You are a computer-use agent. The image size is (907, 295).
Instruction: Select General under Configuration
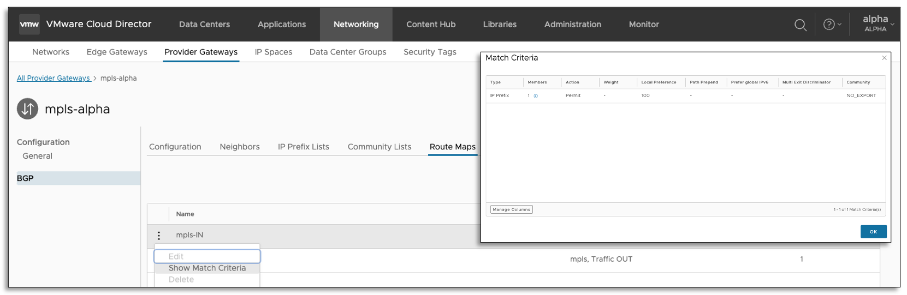click(x=37, y=156)
